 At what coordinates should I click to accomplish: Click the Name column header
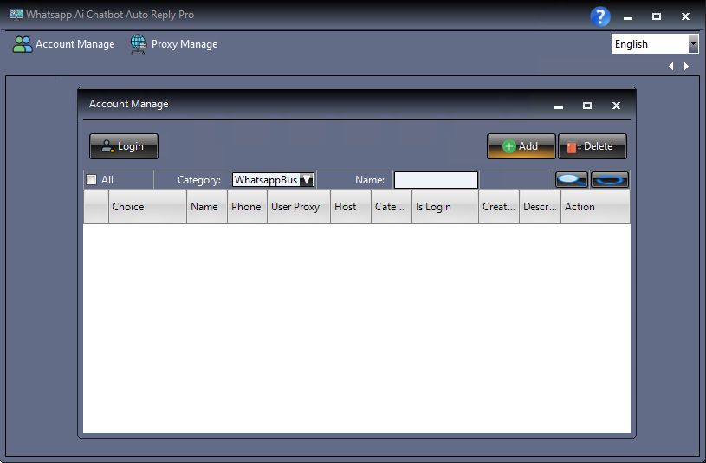tap(207, 207)
